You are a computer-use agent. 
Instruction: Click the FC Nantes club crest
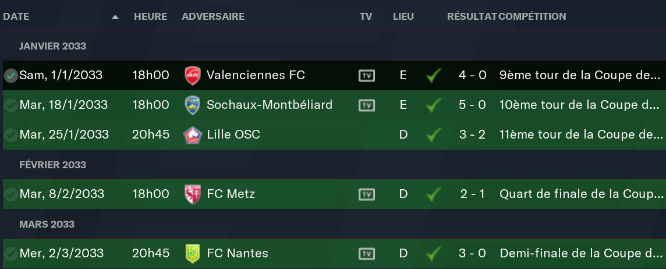click(x=192, y=254)
